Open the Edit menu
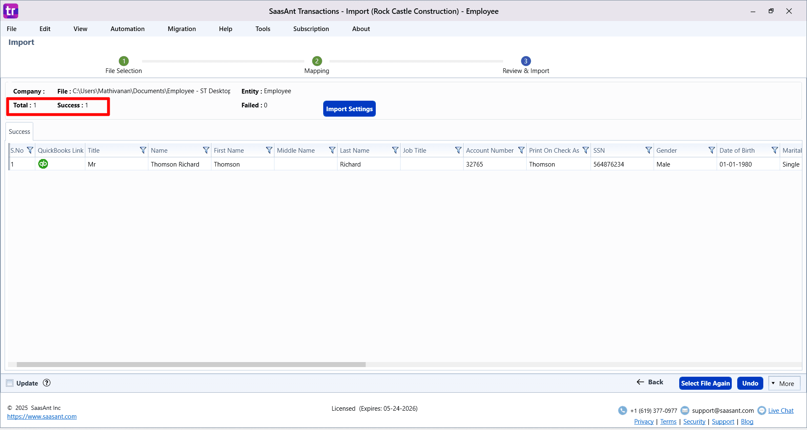This screenshot has width=807, height=430. click(45, 29)
